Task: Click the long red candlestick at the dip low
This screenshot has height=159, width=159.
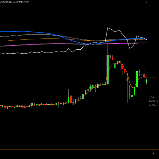Action: [x=130, y=91]
